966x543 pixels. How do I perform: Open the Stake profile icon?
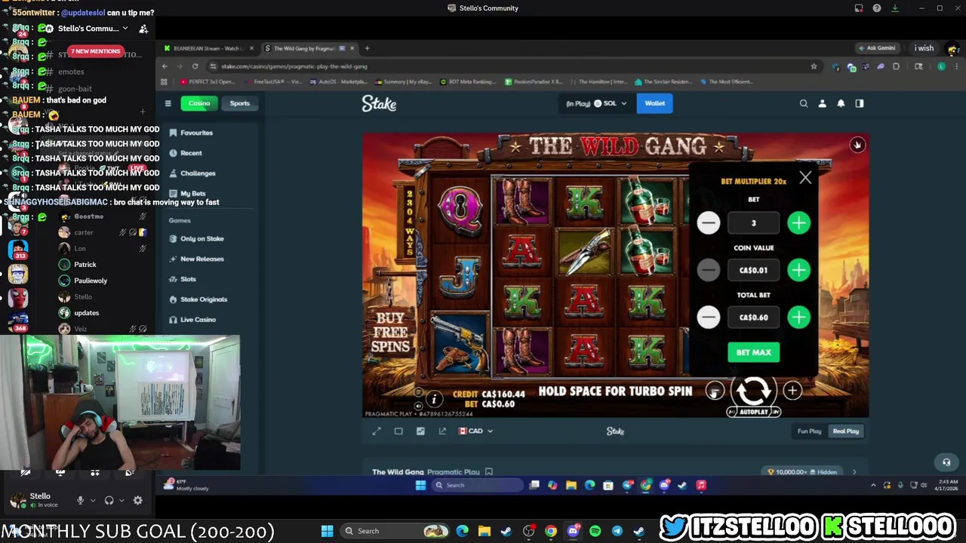click(x=823, y=103)
